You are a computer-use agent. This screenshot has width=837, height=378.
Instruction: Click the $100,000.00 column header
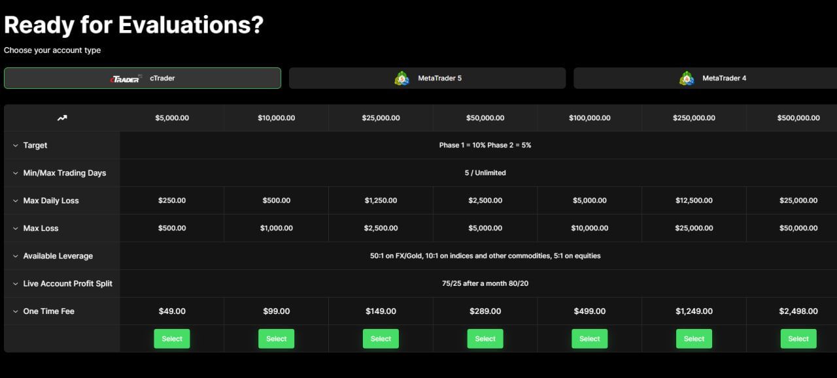pyautogui.click(x=590, y=118)
